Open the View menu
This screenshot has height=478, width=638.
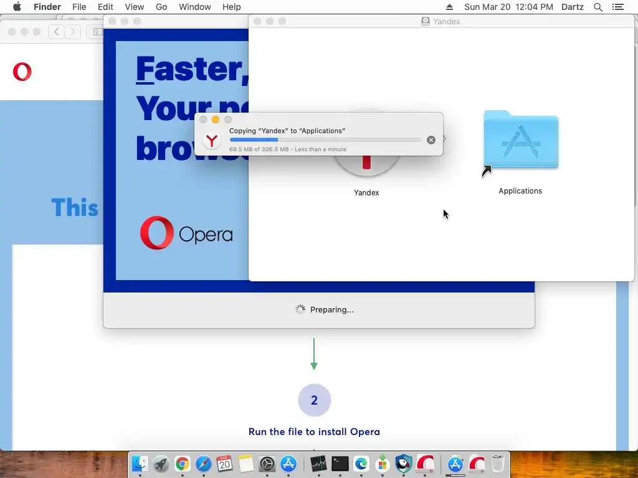tap(135, 7)
